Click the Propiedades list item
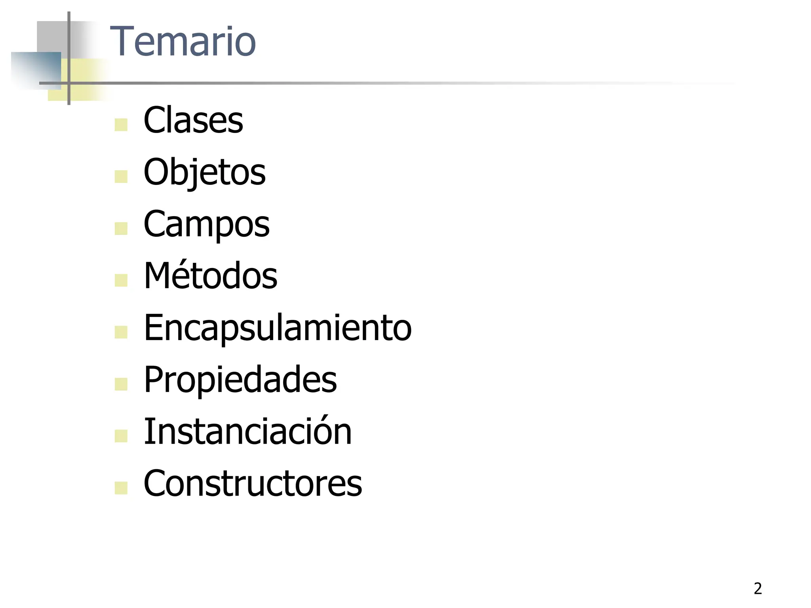 (x=240, y=379)
